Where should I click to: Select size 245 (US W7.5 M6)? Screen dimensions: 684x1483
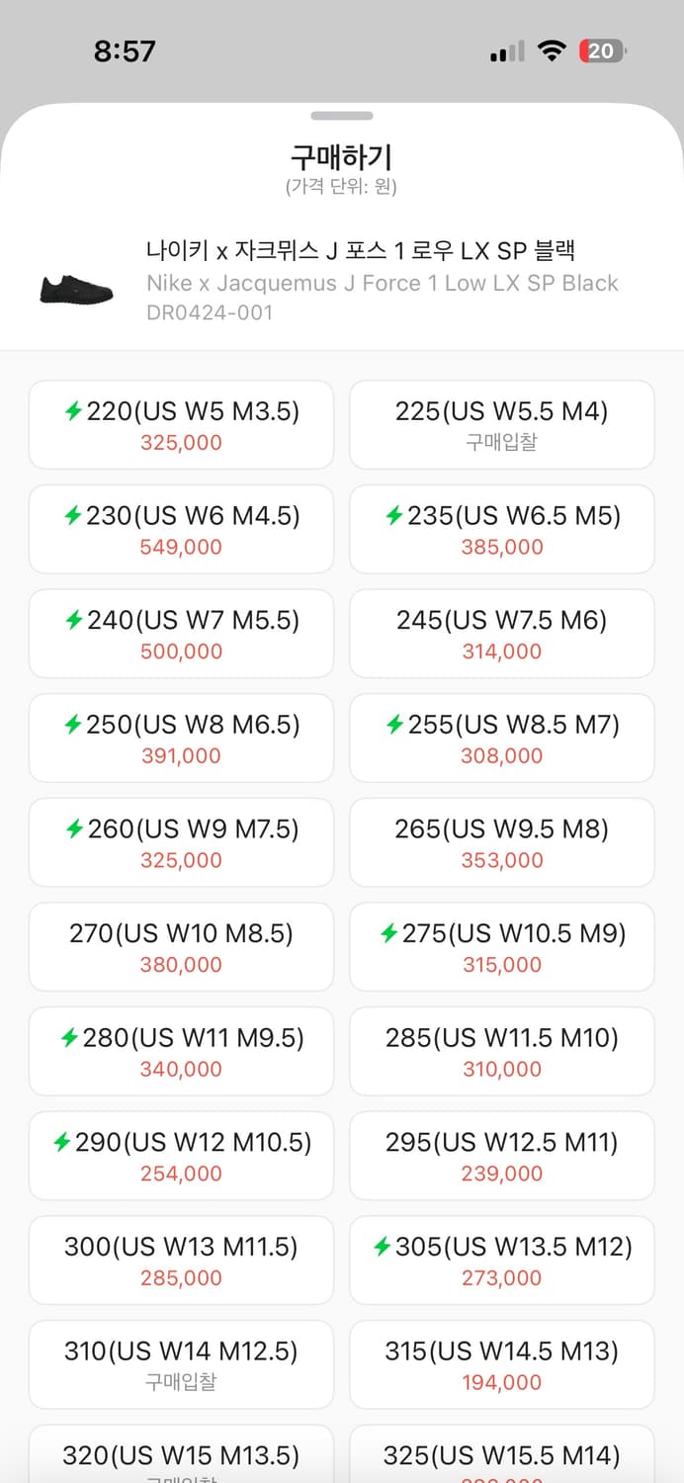click(502, 634)
